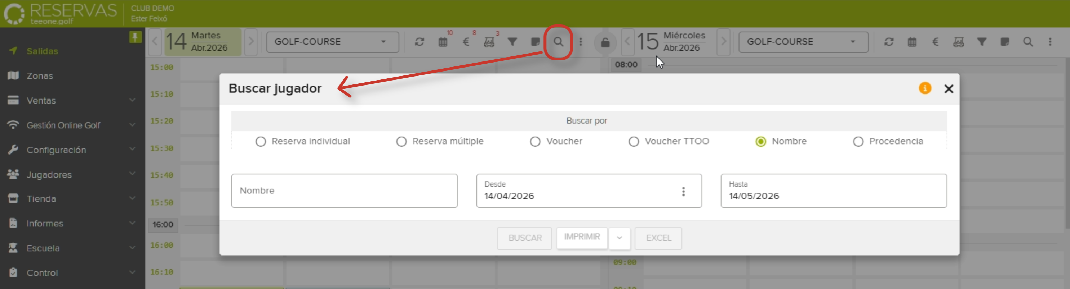
Task: Toggle the sidebar pin icon
Action: click(x=136, y=37)
